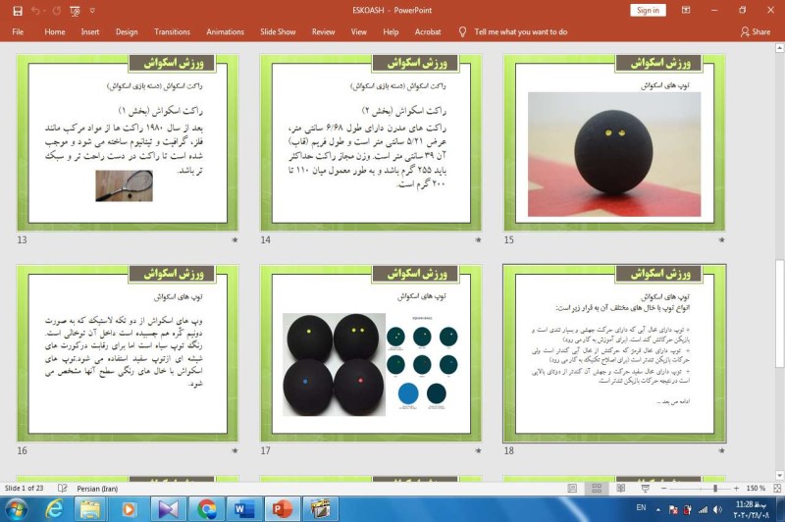Click the spell check icon in status bar

[63, 488]
